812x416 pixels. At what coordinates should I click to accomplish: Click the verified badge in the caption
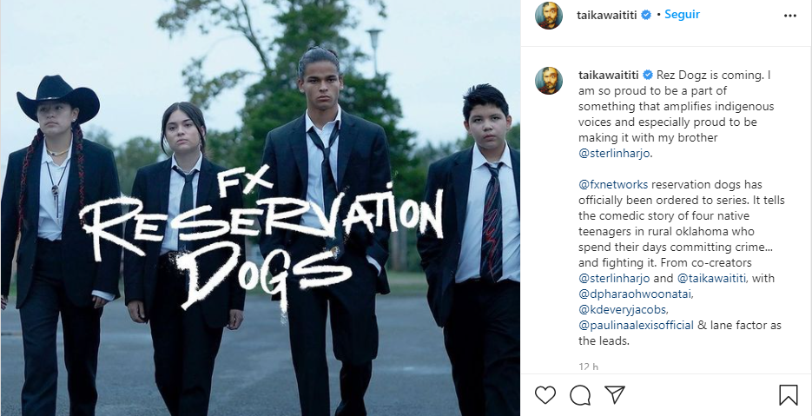(647, 75)
